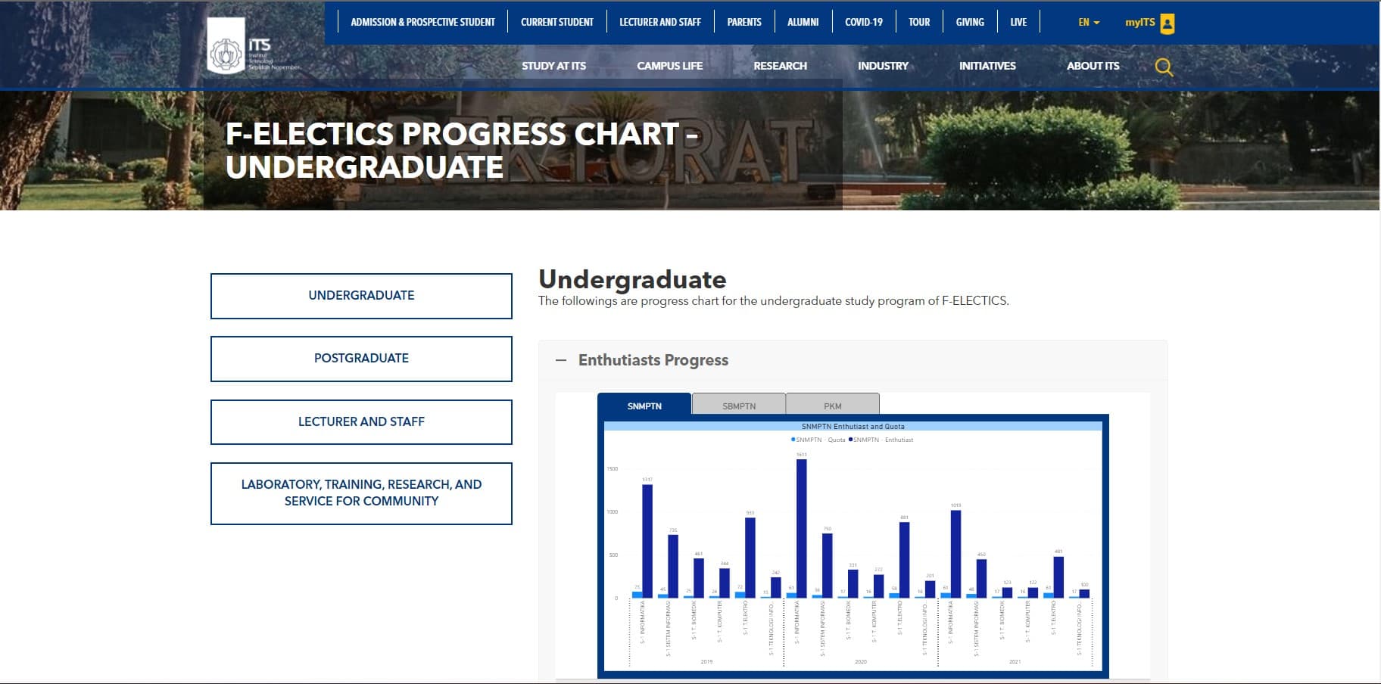Click the SNMPTN Quota legend marker
Viewport: 1381px width, 684px height.
point(793,440)
